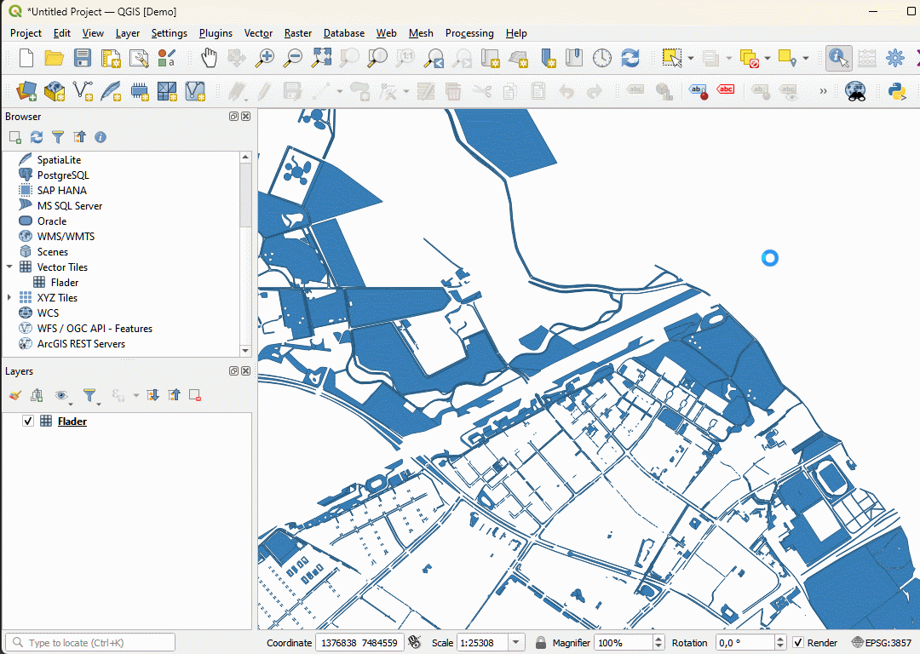Collapse the Vector Tiles tree node
This screenshot has width=920, height=654.
coord(9,267)
